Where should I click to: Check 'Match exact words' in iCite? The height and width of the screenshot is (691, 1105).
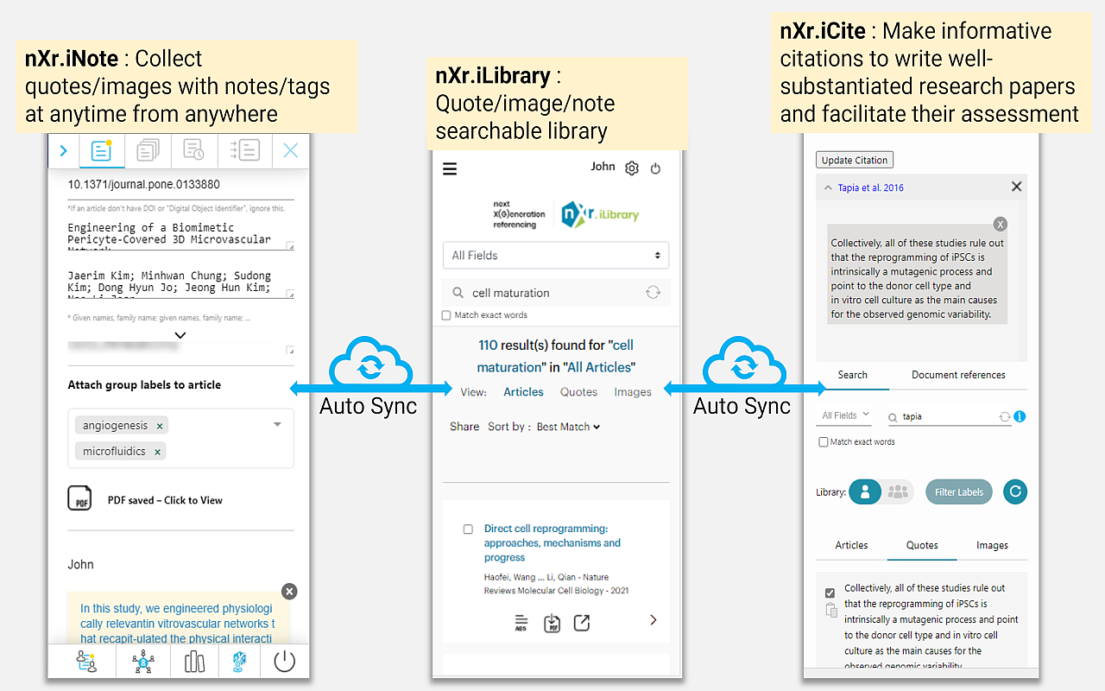(x=823, y=442)
